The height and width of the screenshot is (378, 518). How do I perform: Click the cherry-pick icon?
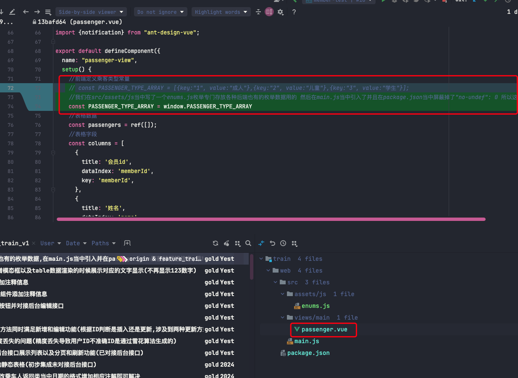pyautogui.click(x=227, y=243)
